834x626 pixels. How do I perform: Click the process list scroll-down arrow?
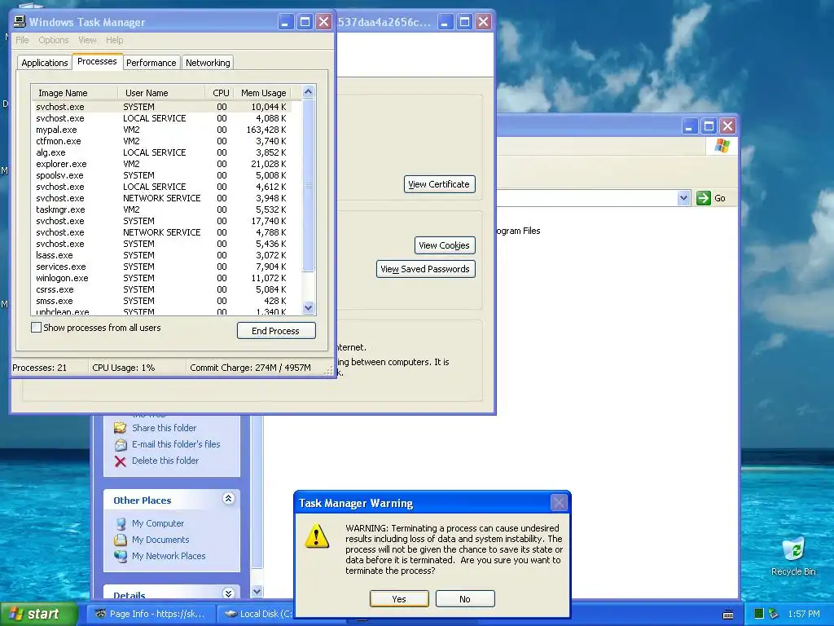tap(309, 307)
